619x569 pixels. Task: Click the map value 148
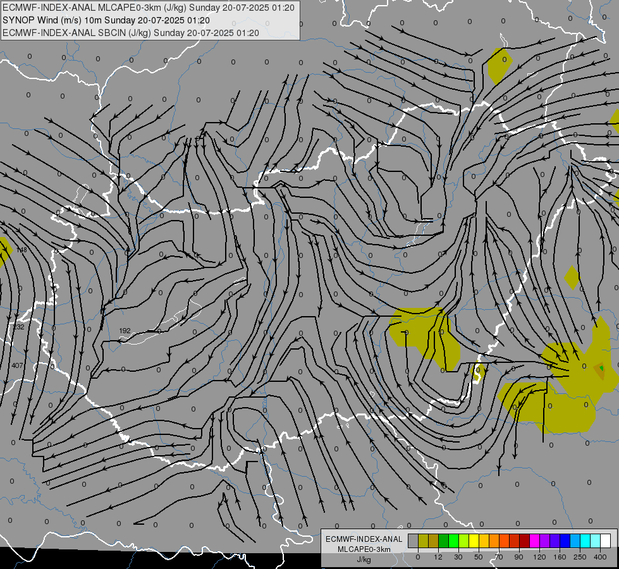[21, 250]
